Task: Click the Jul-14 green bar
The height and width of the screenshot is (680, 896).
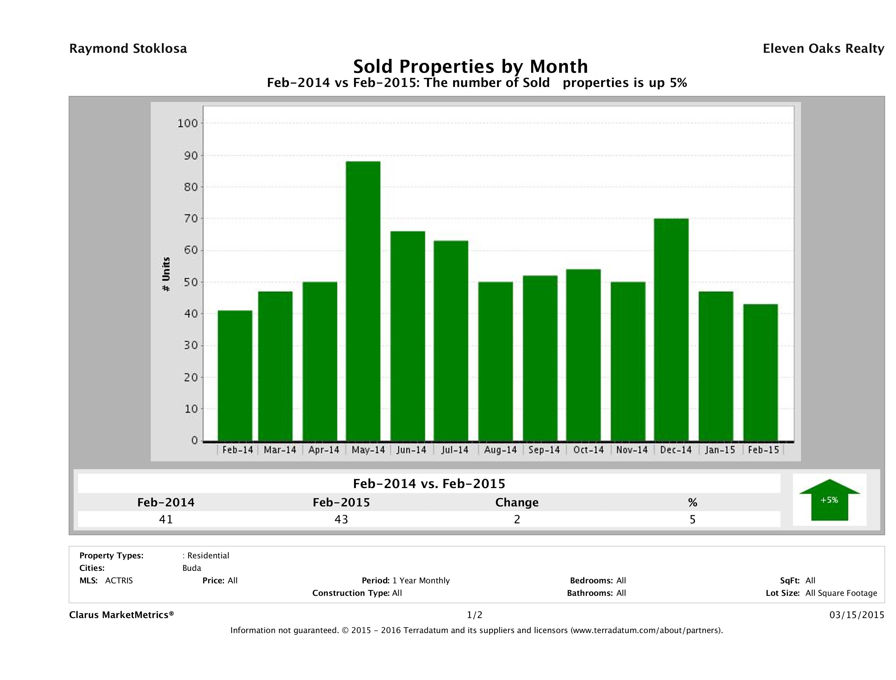Action: point(451,340)
